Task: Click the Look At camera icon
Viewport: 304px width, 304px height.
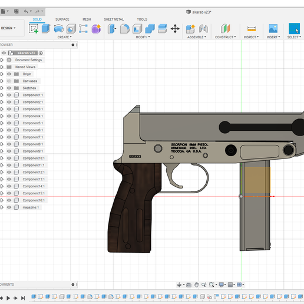Action: coord(189,285)
